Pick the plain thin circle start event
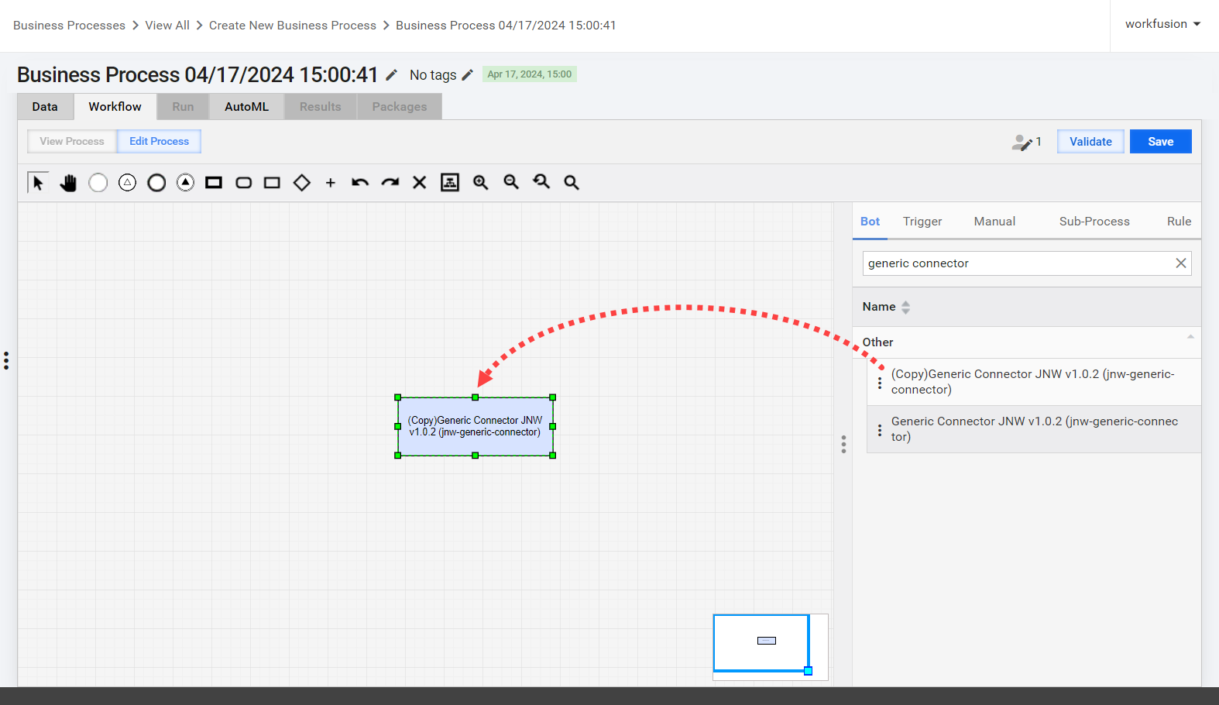This screenshot has height=705, width=1219. 98,183
